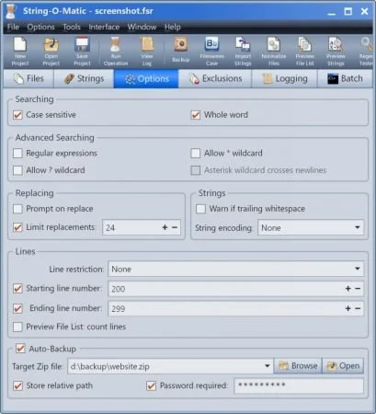Increase Limit replacements with plus button
Image resolution: width=376 pixels, height=414 pixels.
(x=165, y=227)
